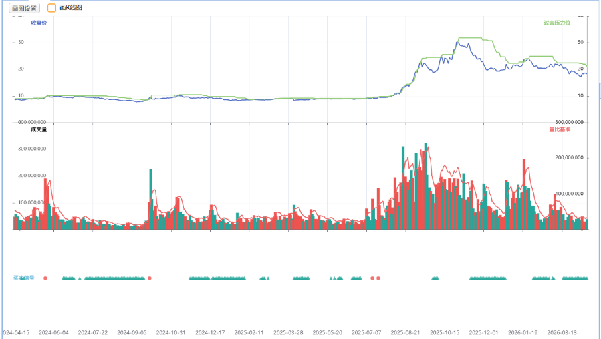This screenshot has width=601, height=339.
Task: Select the first red sell signal dot
Action: pyautogui.click(x=45, y=278)
